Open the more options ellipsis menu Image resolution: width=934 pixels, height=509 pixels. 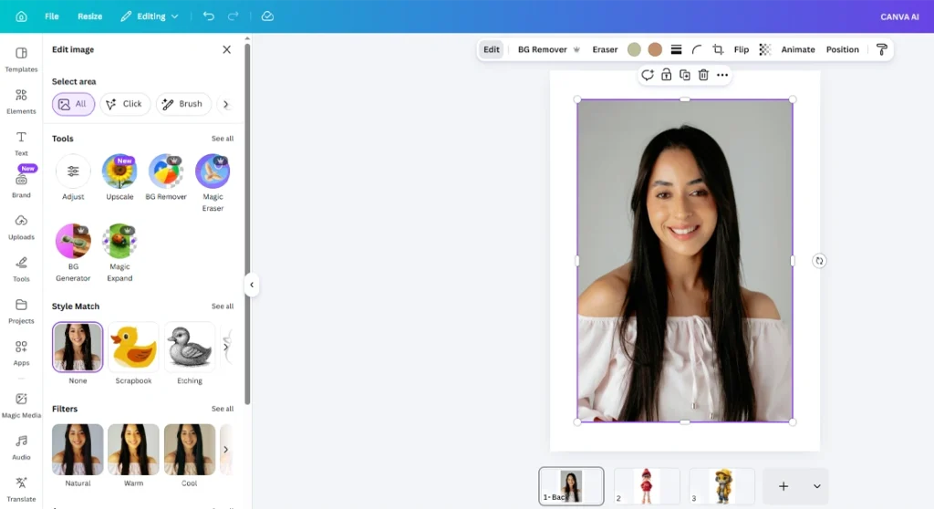[722, 75]
